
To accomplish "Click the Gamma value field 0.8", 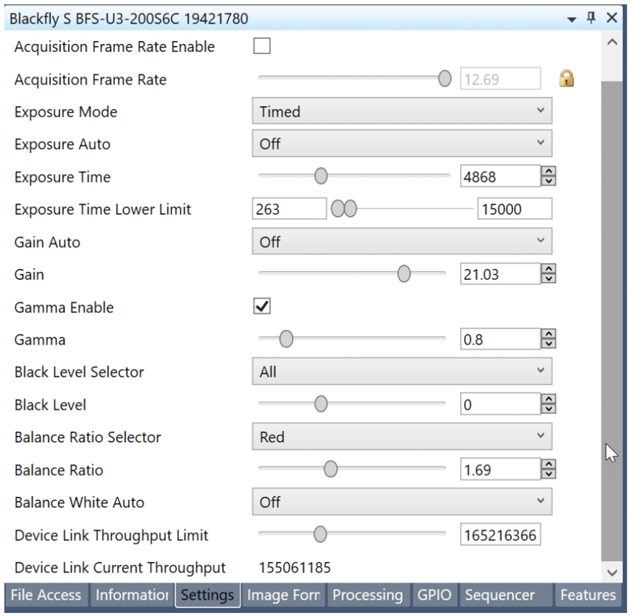I will point(501,339).
